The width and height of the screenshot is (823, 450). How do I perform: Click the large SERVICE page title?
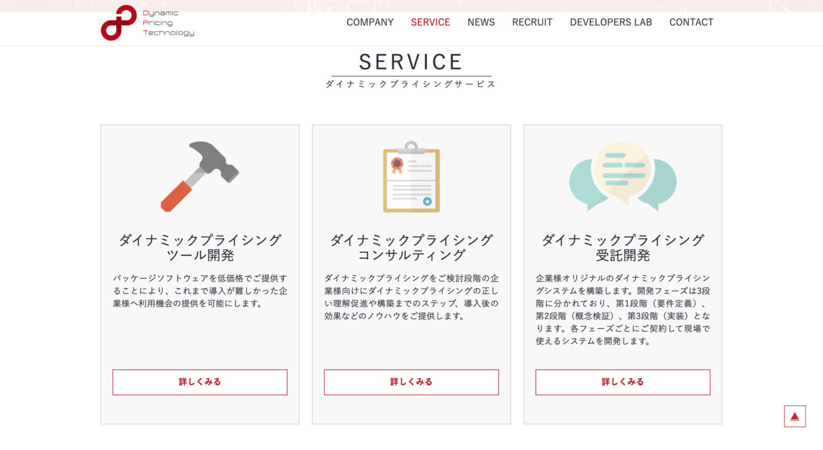(x=411, y=62)
